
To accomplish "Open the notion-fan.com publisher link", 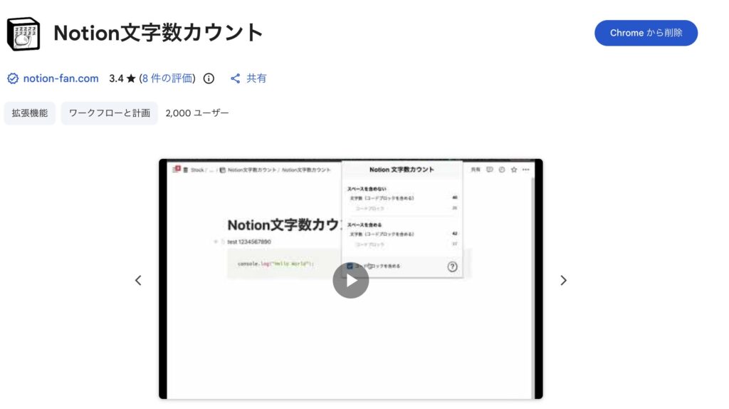I will 61,78.
